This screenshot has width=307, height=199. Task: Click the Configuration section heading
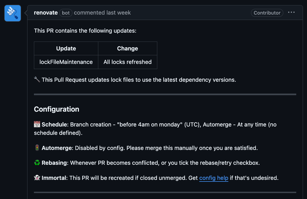tap(57, 109)
